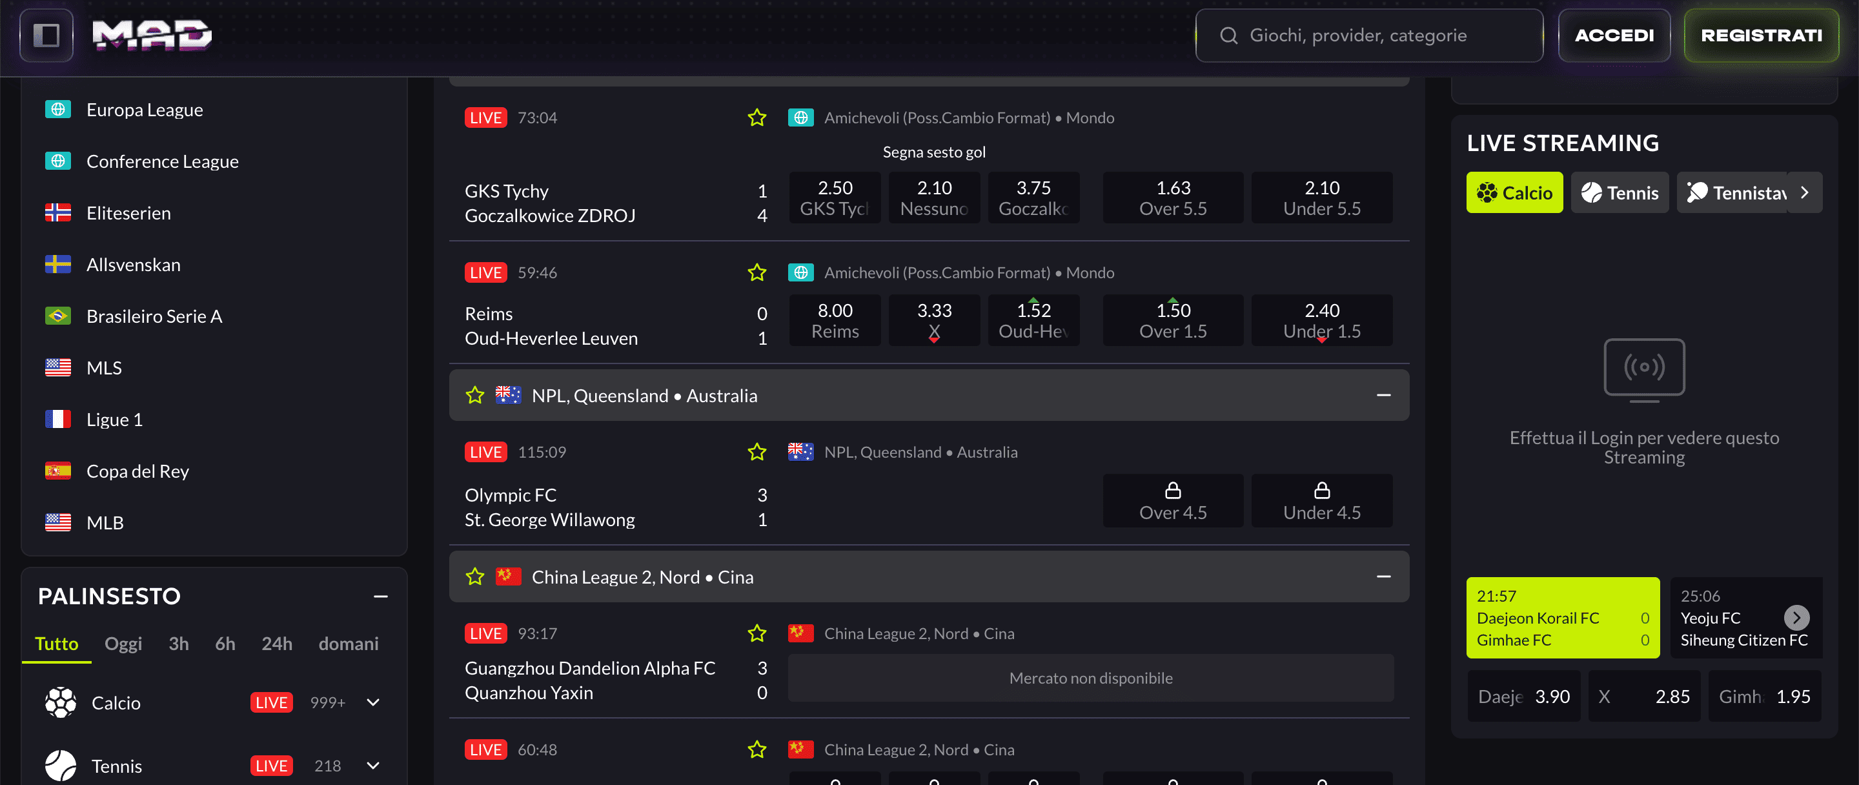Screen dimensions: 1859x785
Task: Star the Reims versus Oud-Heverlee Leuven match
Action: [757, 272]
